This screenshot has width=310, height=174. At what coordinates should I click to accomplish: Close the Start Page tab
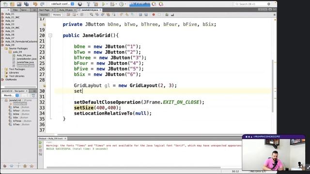click(x=53, y=10)
